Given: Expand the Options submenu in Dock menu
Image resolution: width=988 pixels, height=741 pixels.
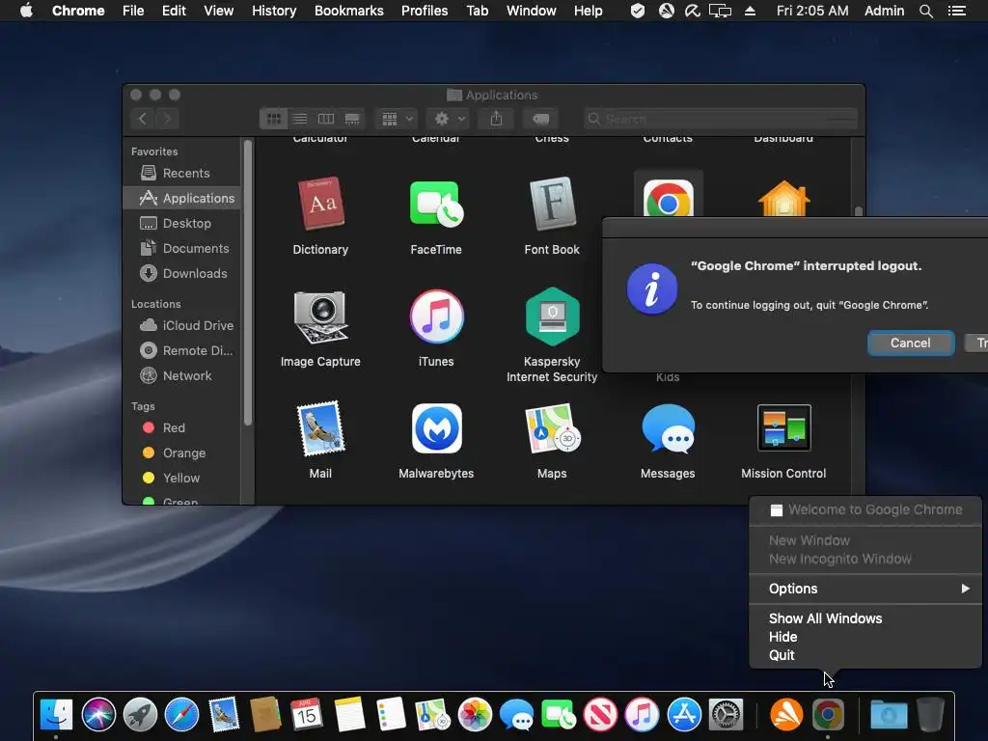Looking at the screenshot, I should coord(865,589).
